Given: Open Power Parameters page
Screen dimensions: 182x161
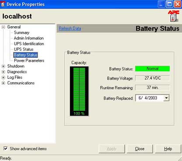Looking at the screenshot, I should pos(29,60).
